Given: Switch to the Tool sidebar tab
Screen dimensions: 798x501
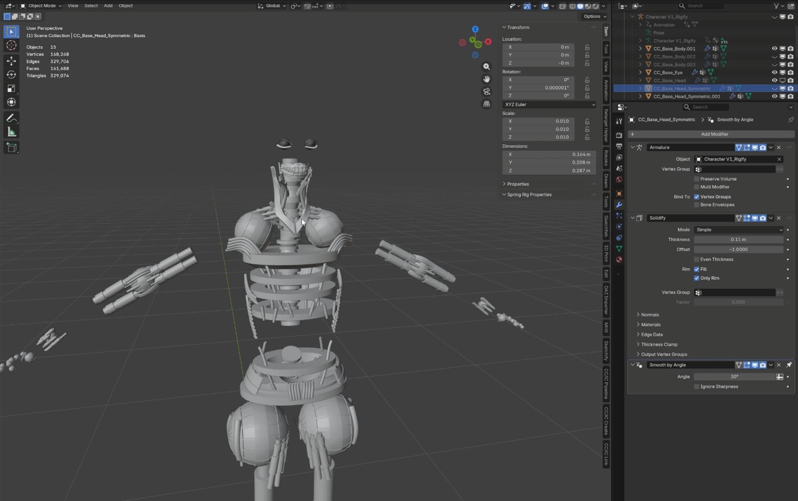Looking at the screenshot, I should click(606, 49).
